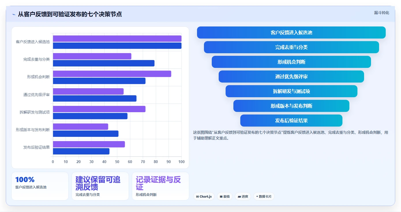This screenshot has height=212, width=401.
Task: Click the 100% data card value
Action: [25, 180]
